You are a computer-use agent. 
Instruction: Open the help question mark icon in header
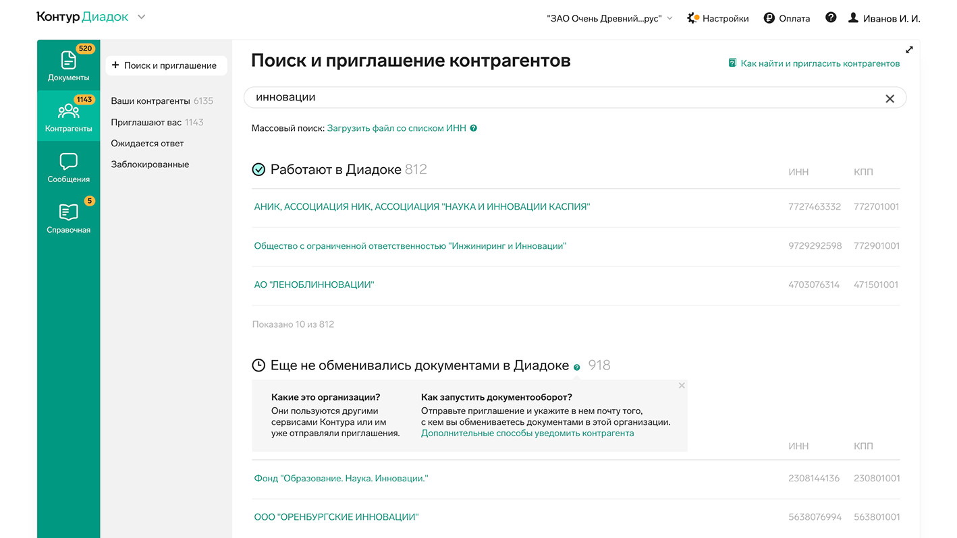pos(831,18)
